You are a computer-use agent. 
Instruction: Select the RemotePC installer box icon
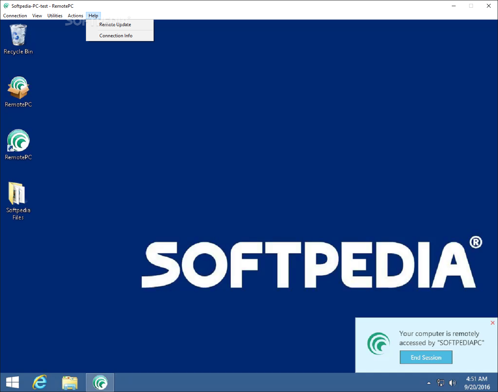coord(18,92)
